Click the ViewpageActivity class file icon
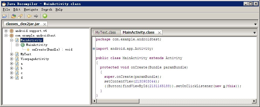 17,59
